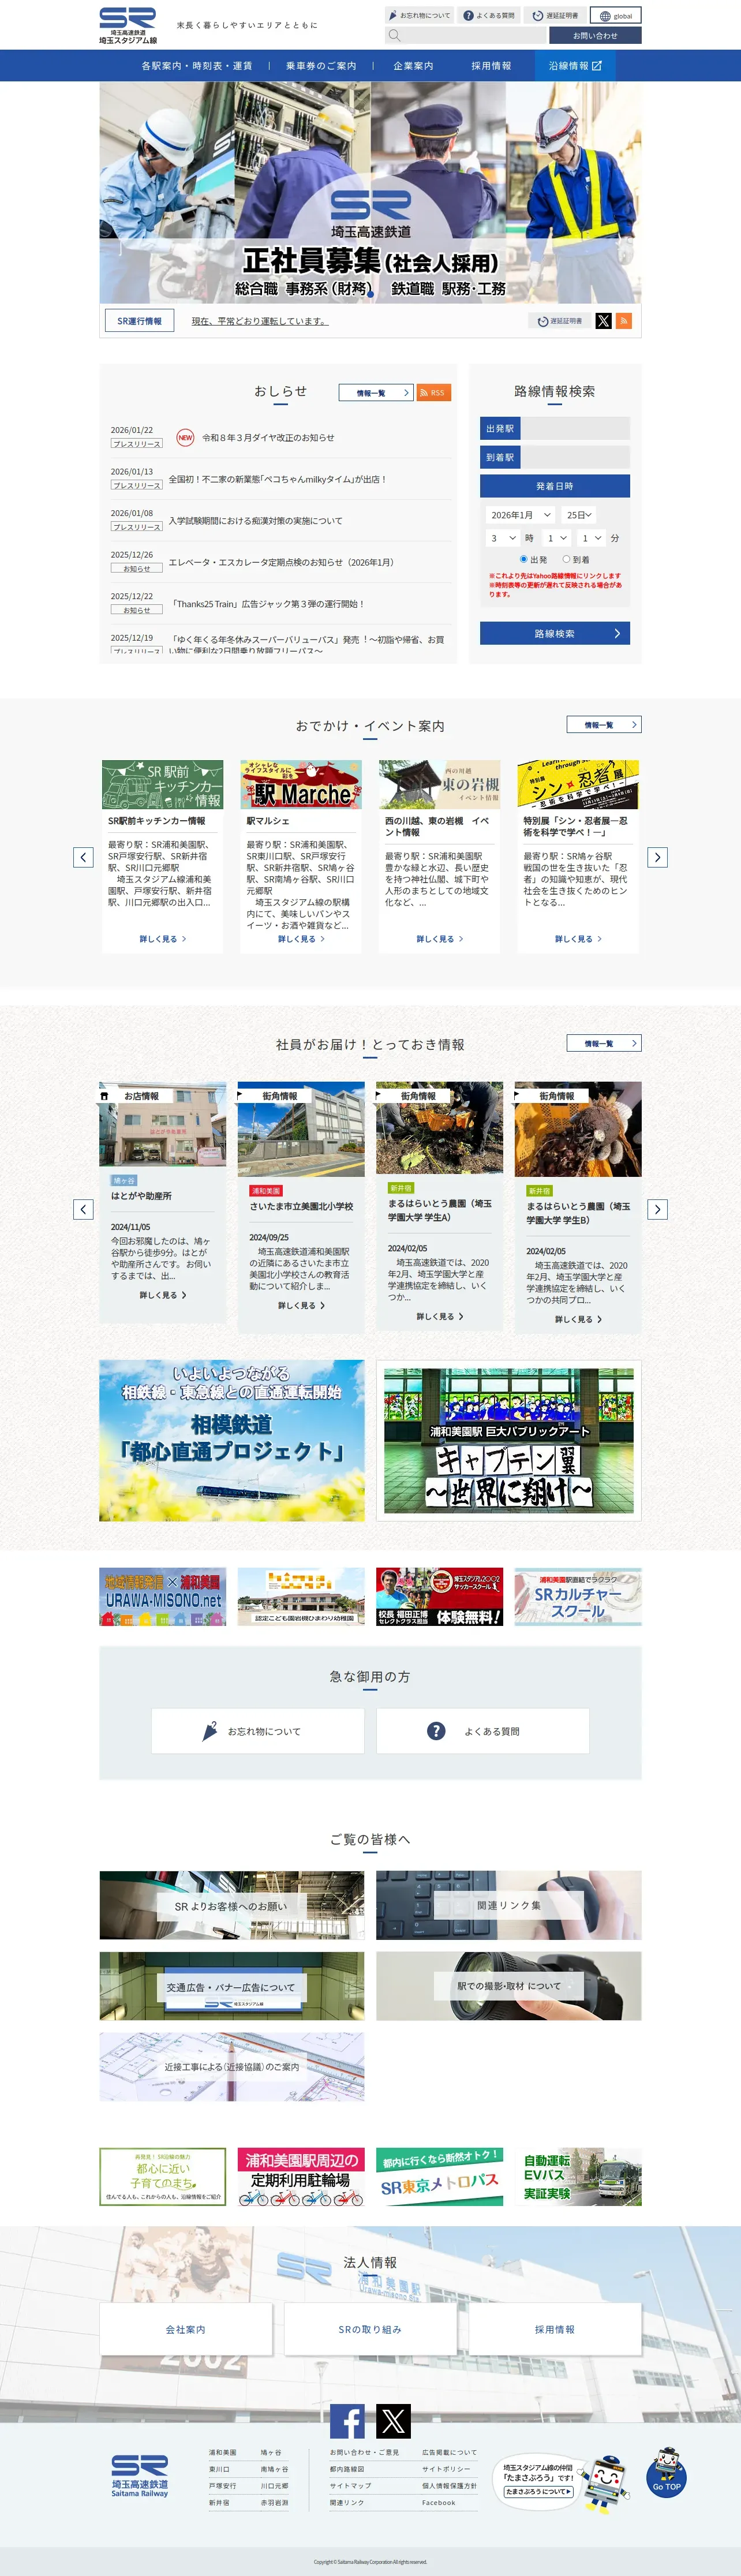The width and height of the screenshot is (741, 2576).
Task: Click the 出発駅 input field
Action: point(575,428)
